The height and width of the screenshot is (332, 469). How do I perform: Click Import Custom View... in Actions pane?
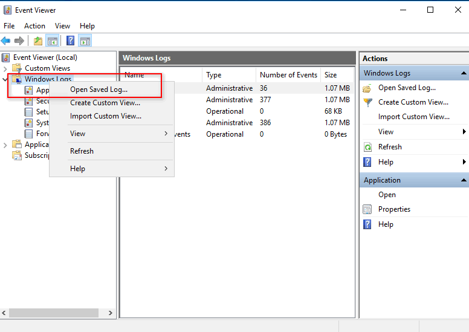413,117
